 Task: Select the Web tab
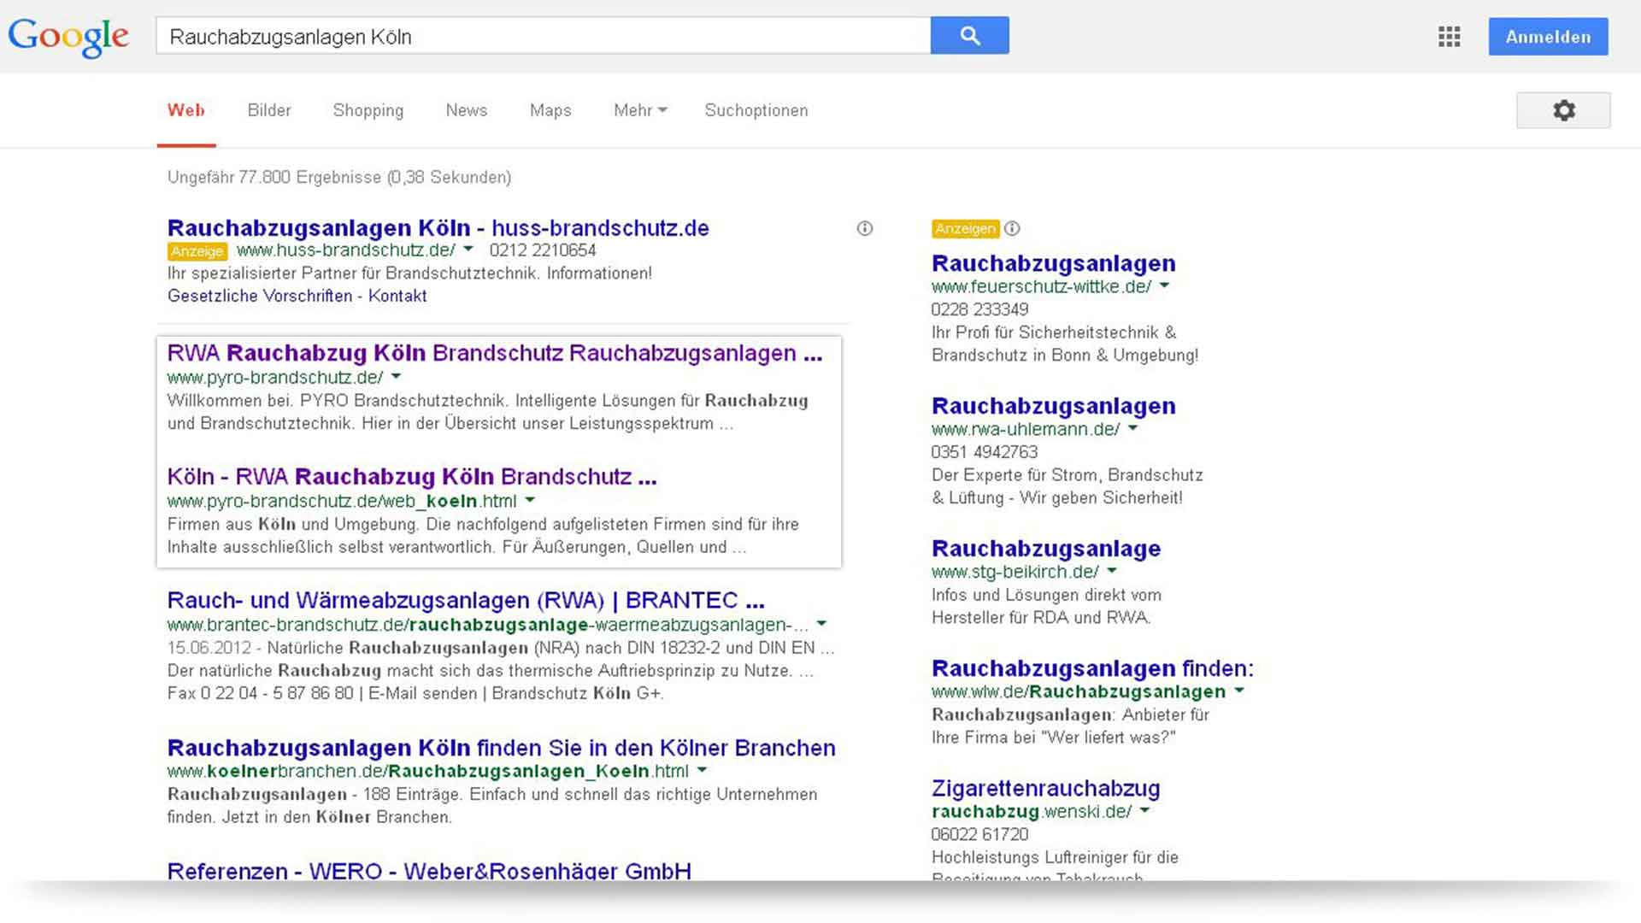(x=186, y=110)
